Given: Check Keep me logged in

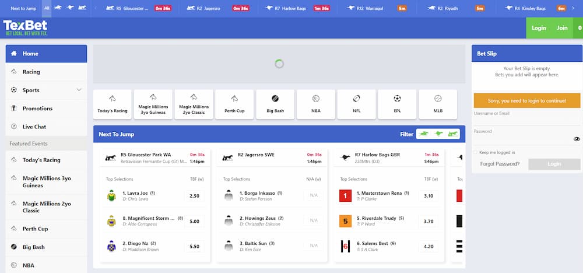Looking at the screenshot, I should 476,152.
